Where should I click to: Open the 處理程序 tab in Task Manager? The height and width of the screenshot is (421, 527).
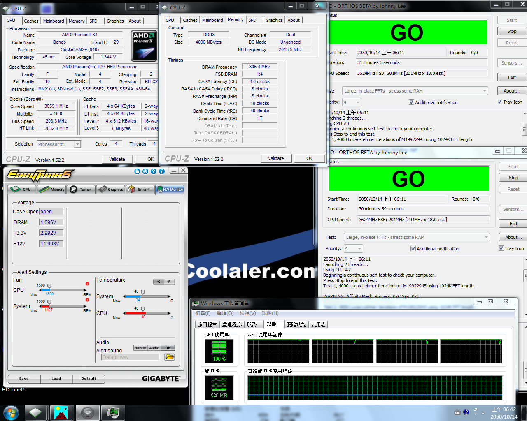(x=232, y=325)
